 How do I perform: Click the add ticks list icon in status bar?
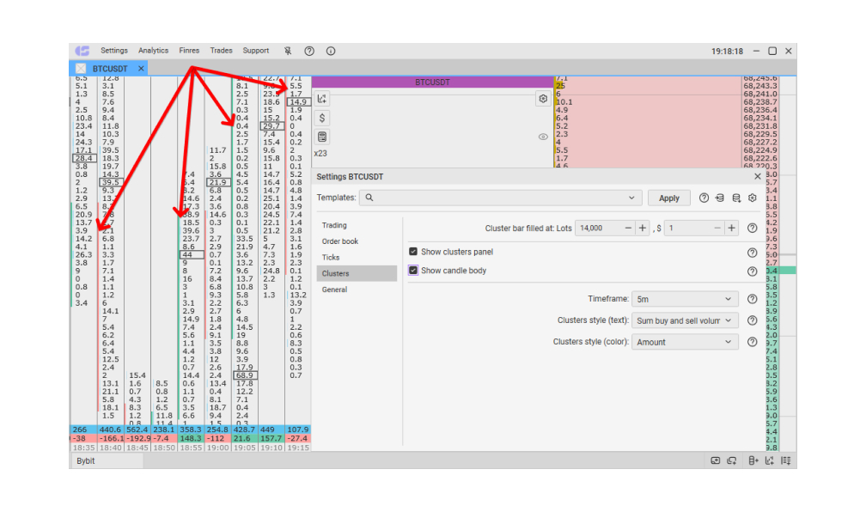786,460
